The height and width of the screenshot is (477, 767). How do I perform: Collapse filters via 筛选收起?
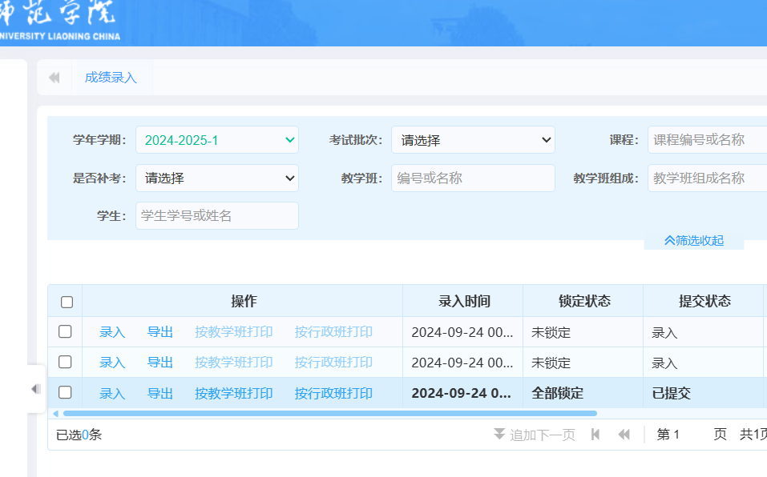pyautogui.click(x=693, y=241)
